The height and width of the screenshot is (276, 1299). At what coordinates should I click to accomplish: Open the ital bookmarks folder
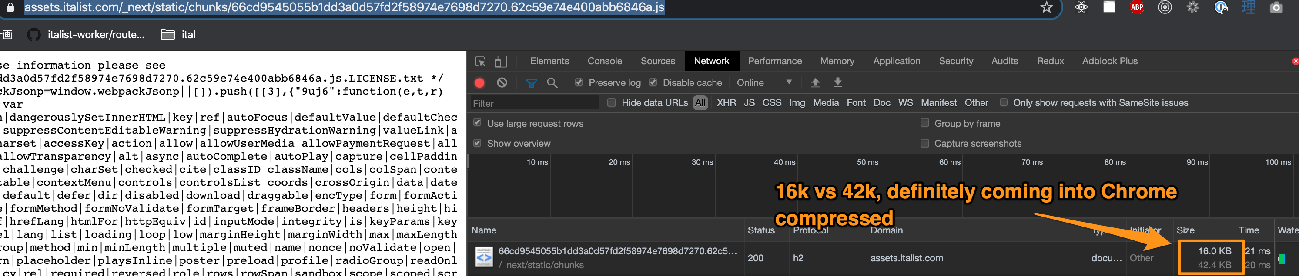point(178,35)
